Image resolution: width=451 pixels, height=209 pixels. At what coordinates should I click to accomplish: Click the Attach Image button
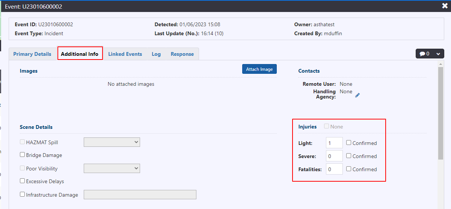tap(259, 69)
